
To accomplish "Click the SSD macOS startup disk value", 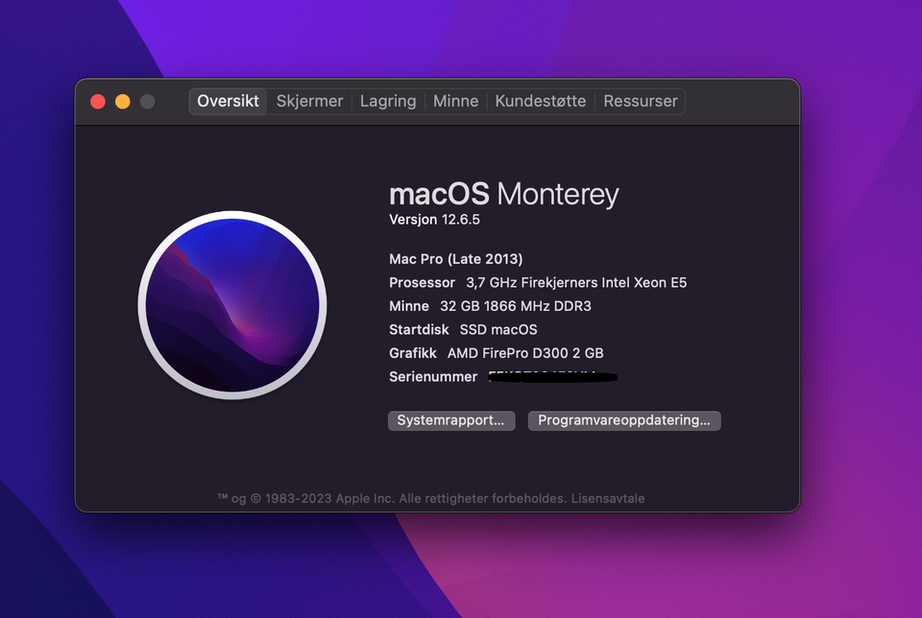I will (x=498, y=329).
